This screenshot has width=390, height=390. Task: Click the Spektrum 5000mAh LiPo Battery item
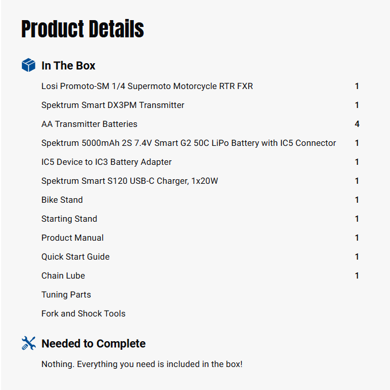pyautogui.click(x=188, y=143)
